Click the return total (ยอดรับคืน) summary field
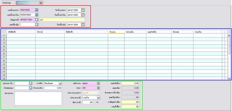232x111 pixels. [x=130, y=83]
